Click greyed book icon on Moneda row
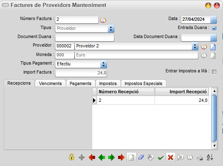The width and height of the screenshot is (223, 166). [204, 56]
